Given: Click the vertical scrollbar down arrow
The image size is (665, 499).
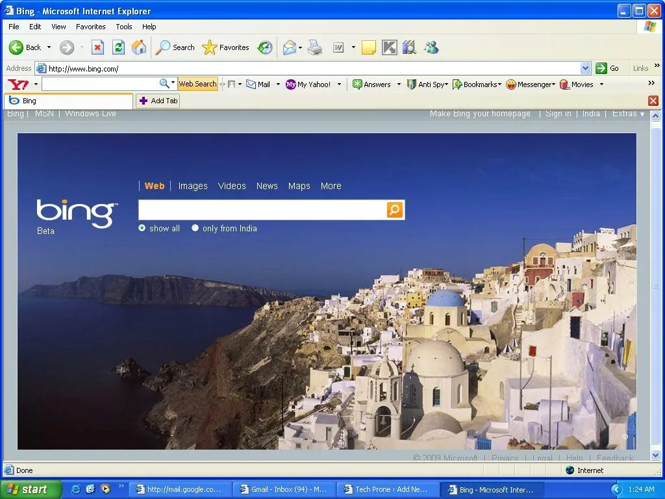Looking at the screenshot, I should 655,455.
